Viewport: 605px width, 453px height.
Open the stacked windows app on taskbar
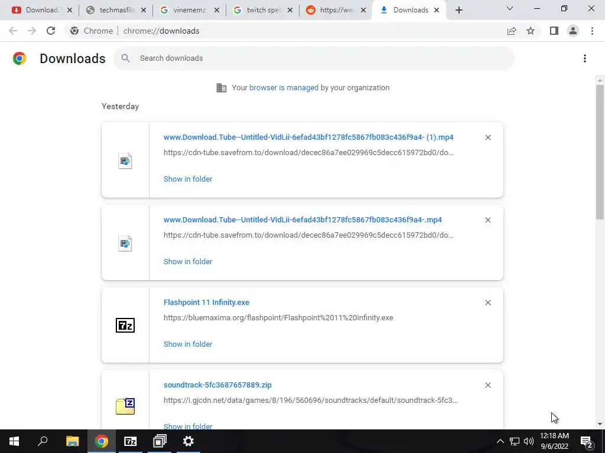160,441
